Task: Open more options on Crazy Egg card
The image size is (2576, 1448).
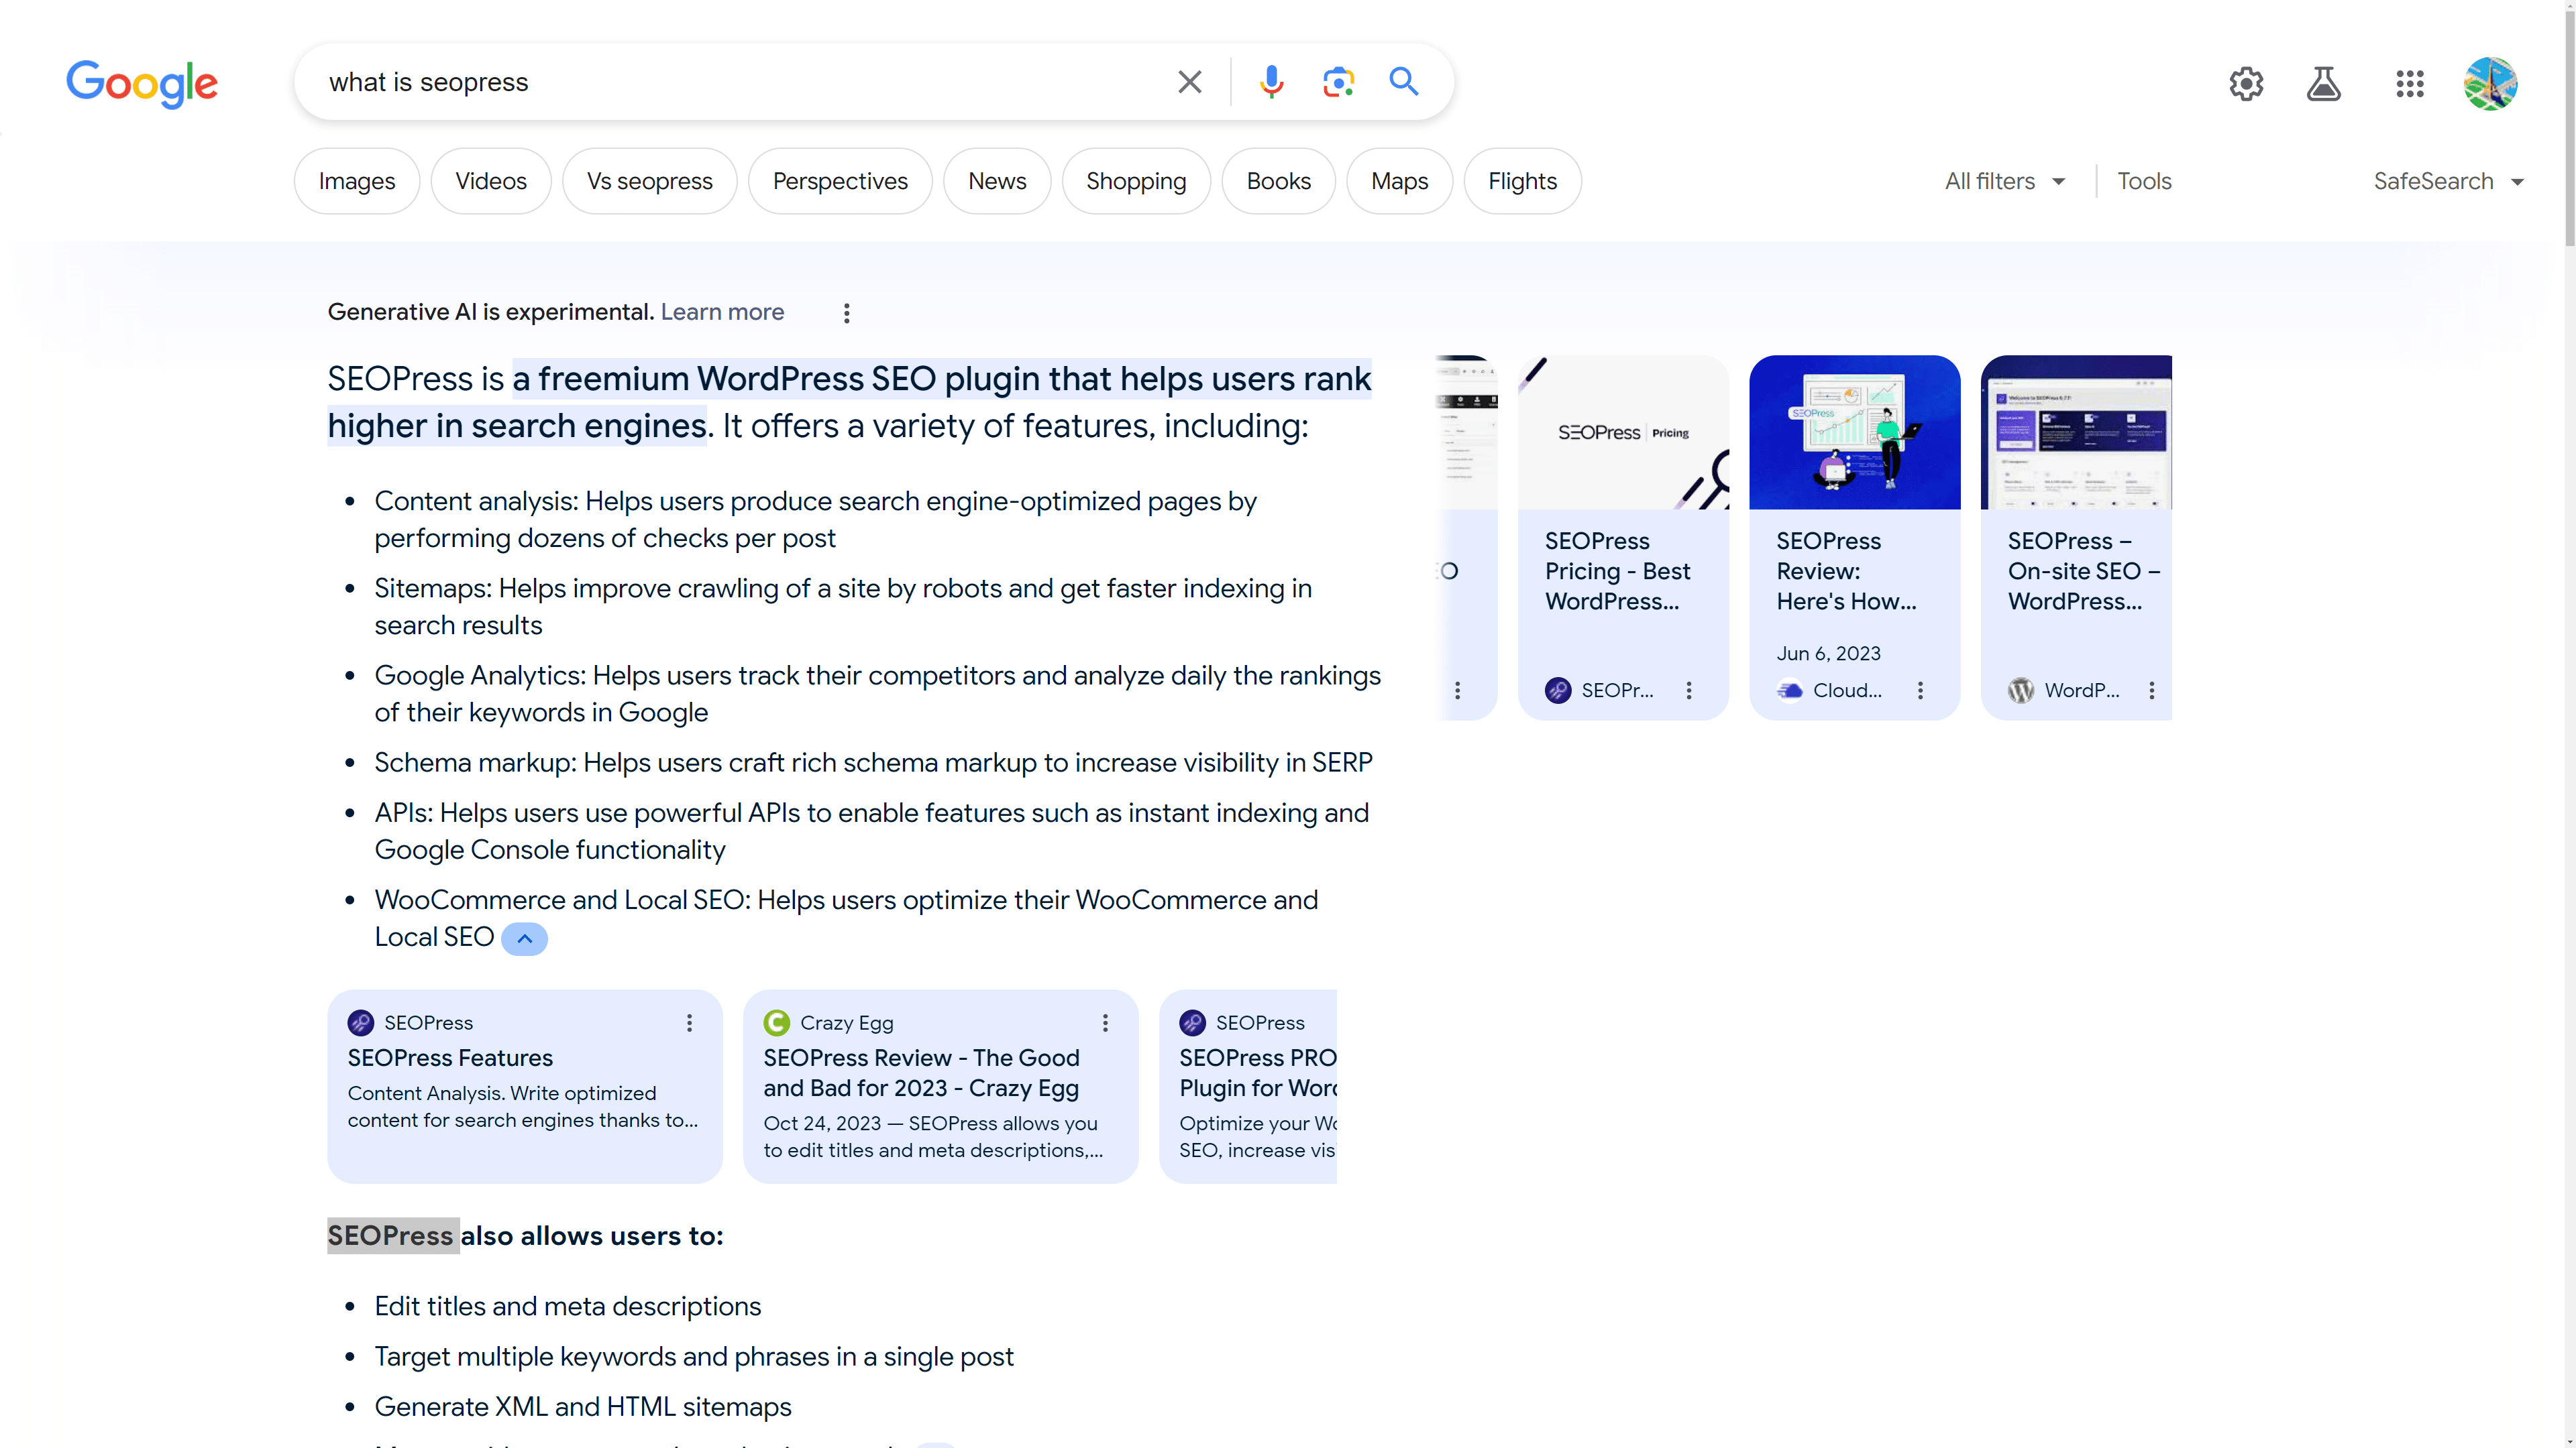Action: tap(1105, 1022)
